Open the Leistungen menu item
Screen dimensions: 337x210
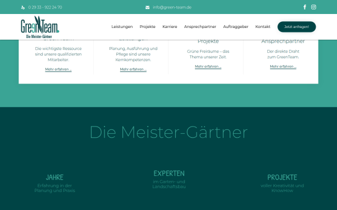click(x=122, y=27)
